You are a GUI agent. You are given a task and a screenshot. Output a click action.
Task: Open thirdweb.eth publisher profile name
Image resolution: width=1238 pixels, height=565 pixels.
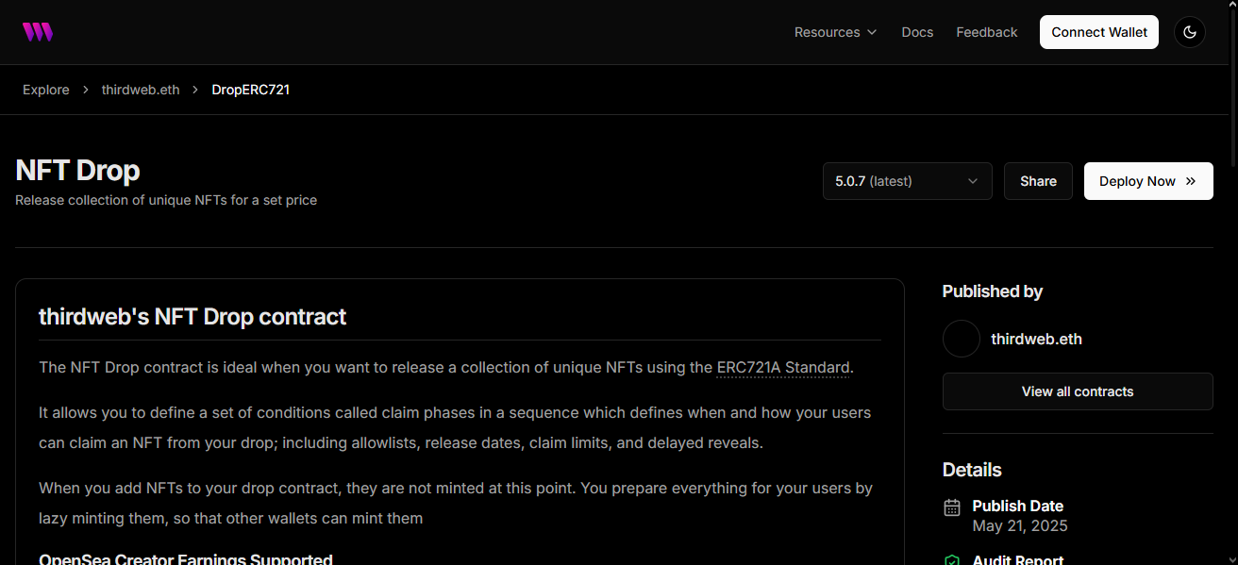pyautogui.click(x=1036, y=339)
